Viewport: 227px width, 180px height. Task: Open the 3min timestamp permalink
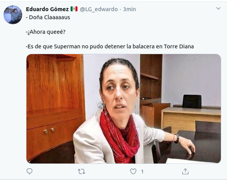(130, 9)
